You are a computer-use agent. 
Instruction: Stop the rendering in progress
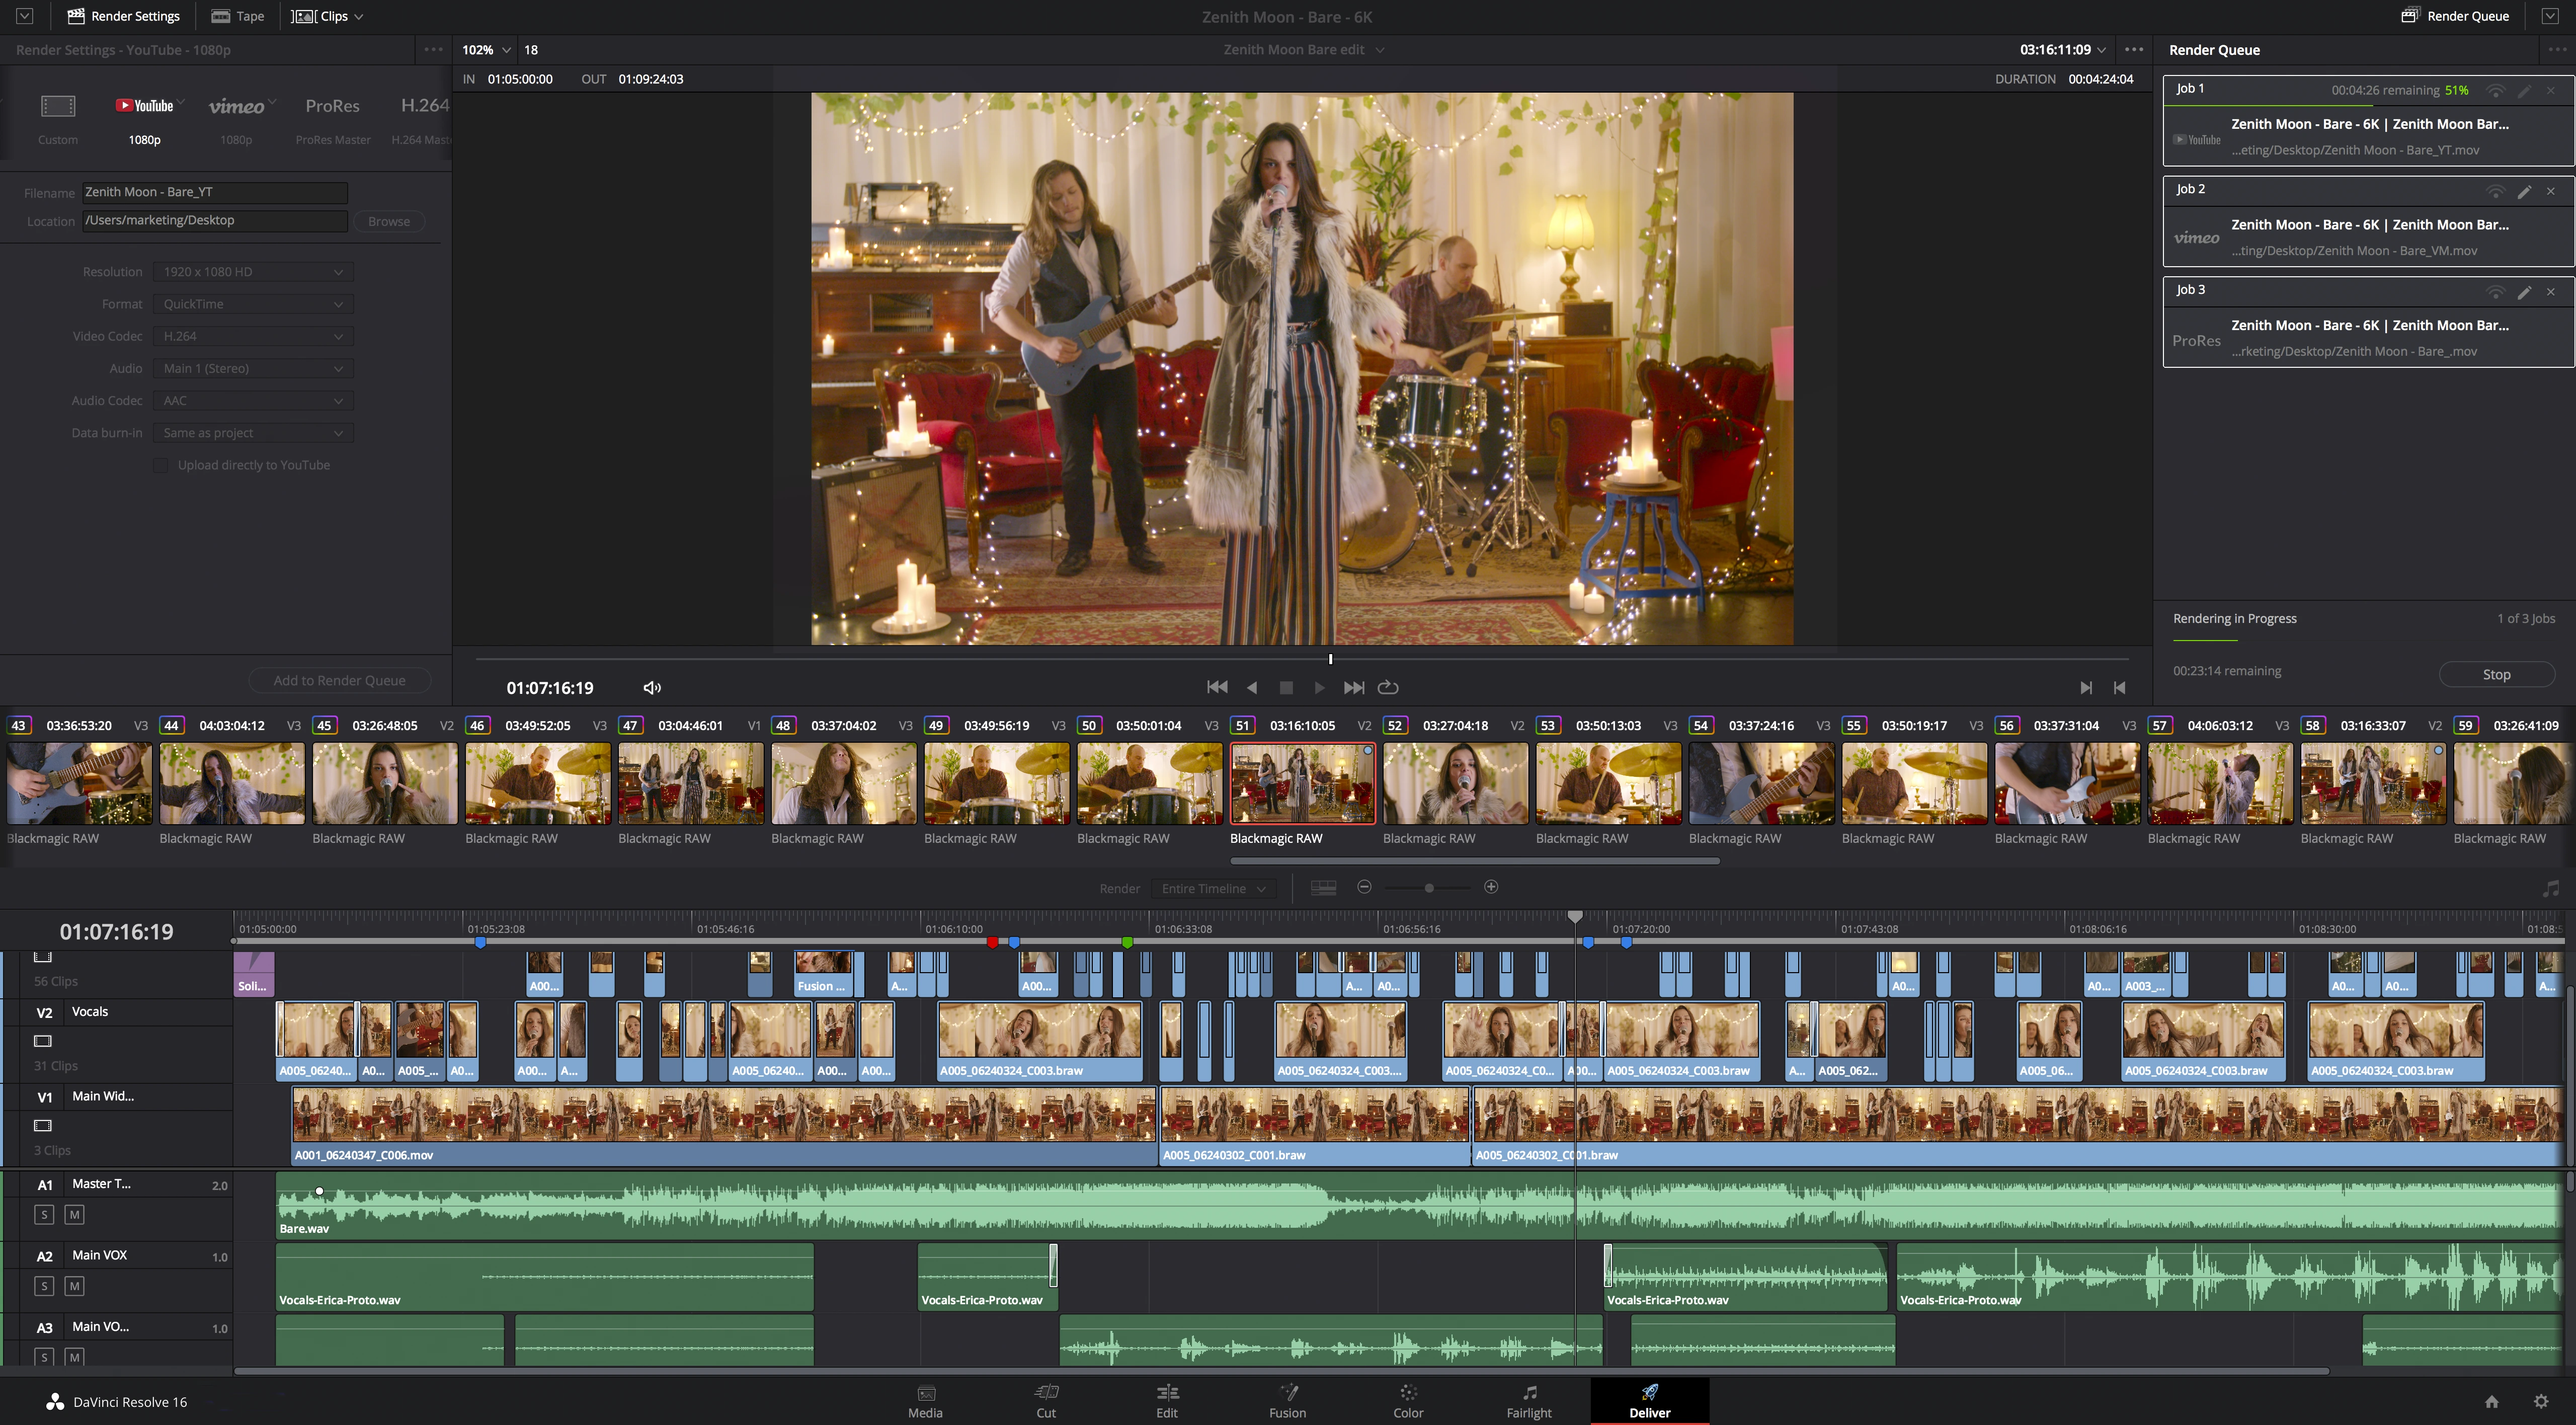point(2496,674)
